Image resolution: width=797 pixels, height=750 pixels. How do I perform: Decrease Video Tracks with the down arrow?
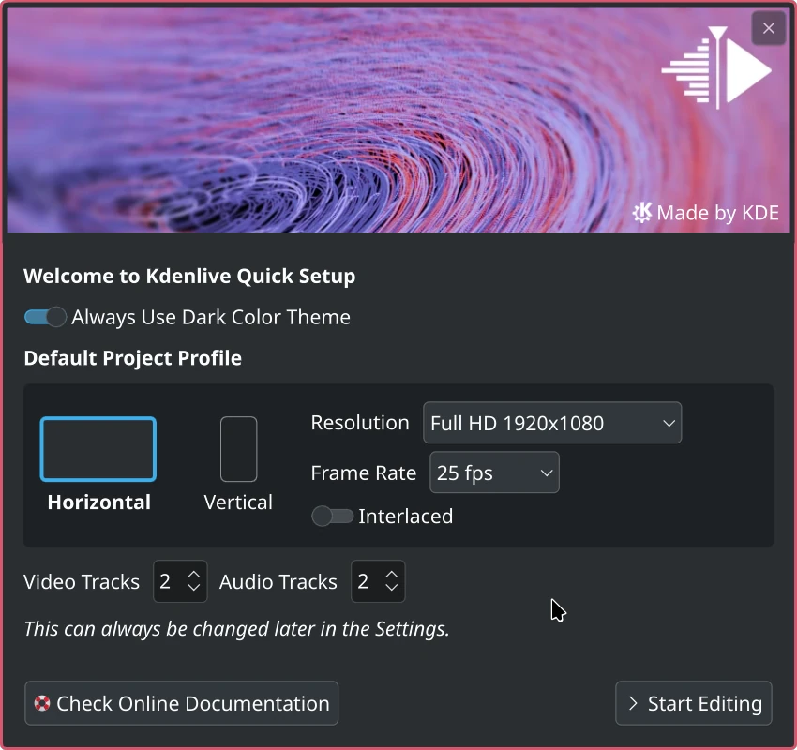(x=194, y=589)
